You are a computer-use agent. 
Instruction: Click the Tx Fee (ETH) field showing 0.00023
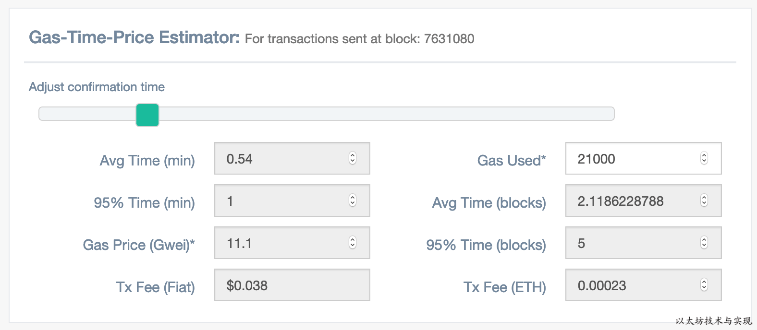634,285
